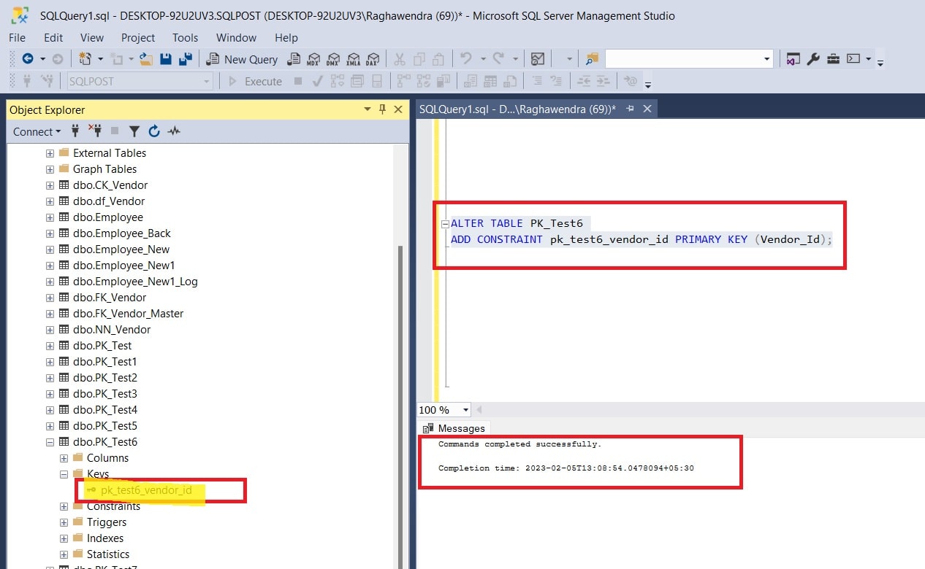Select the Statistics folder
This screenshot has height=569, width=925.
(x=108, y=554)
